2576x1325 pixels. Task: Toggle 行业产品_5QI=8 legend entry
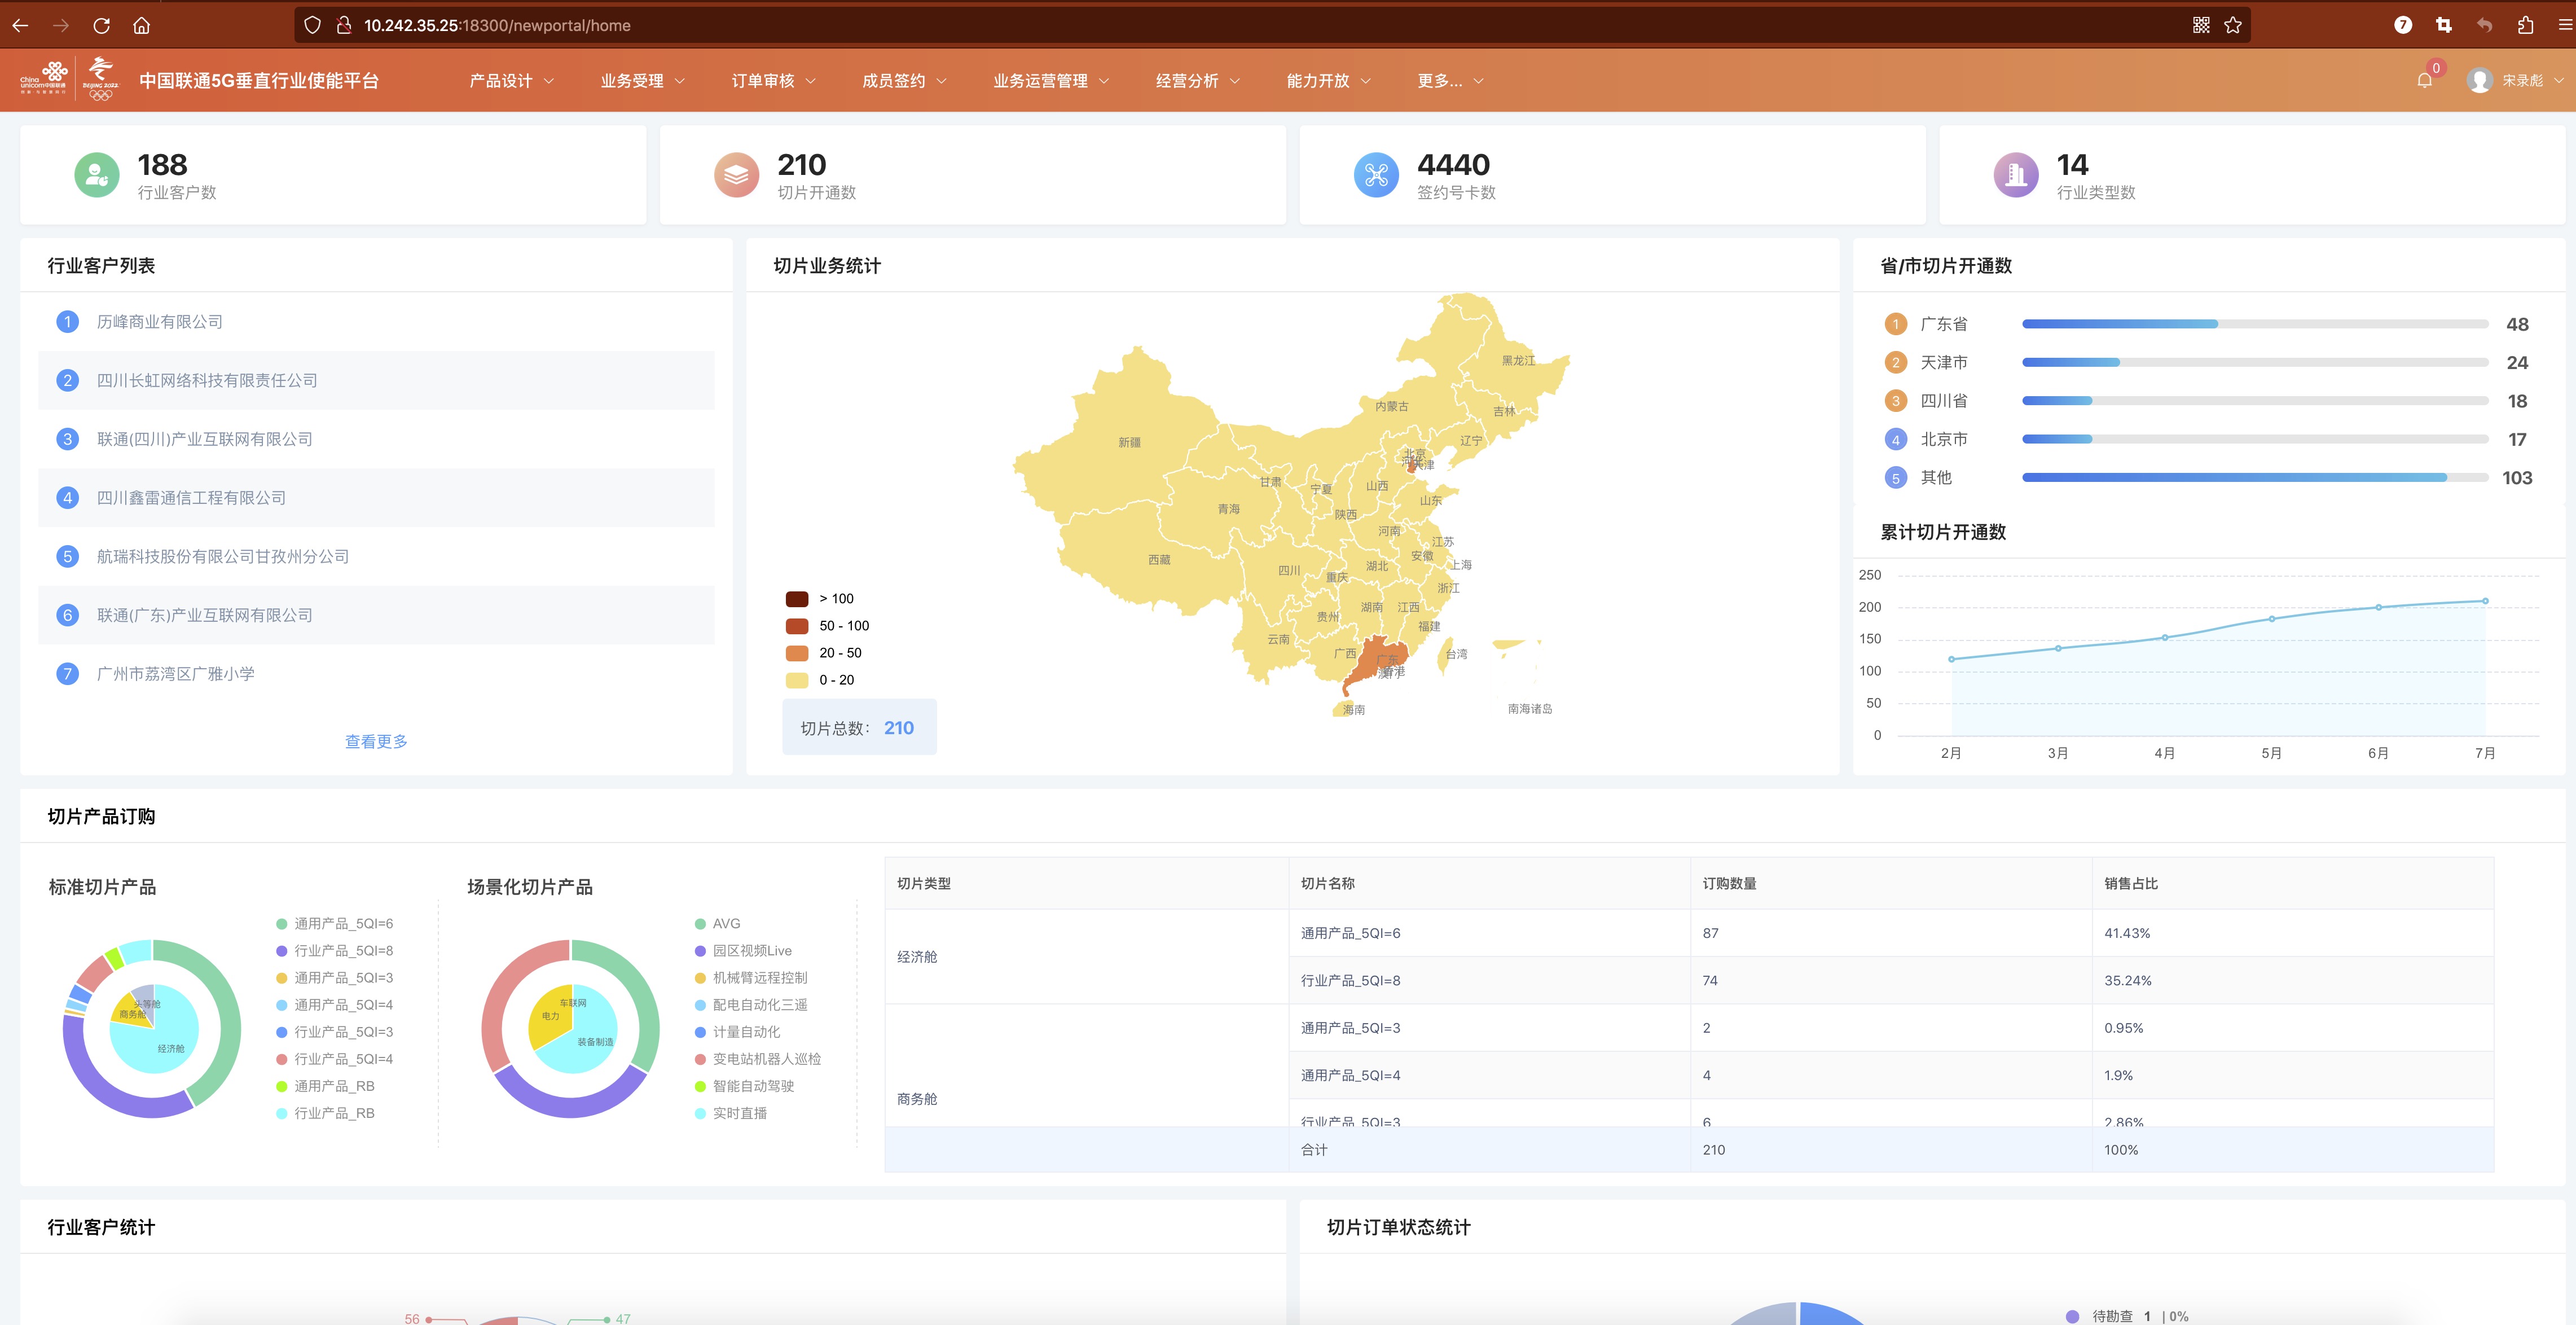(334, 951)
